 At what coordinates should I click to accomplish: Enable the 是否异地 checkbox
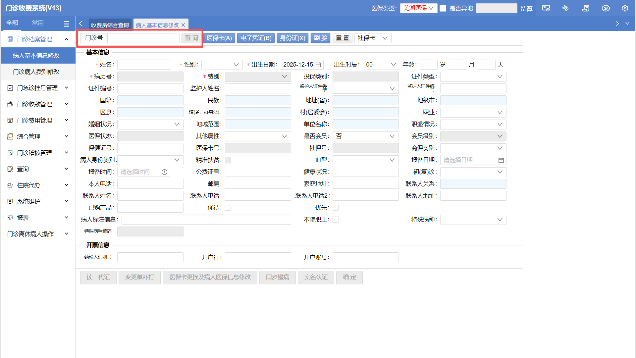(443, 8)
